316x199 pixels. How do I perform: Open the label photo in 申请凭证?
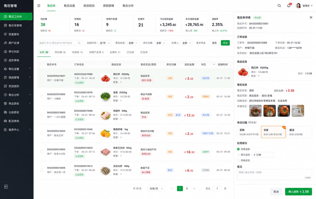298,111
